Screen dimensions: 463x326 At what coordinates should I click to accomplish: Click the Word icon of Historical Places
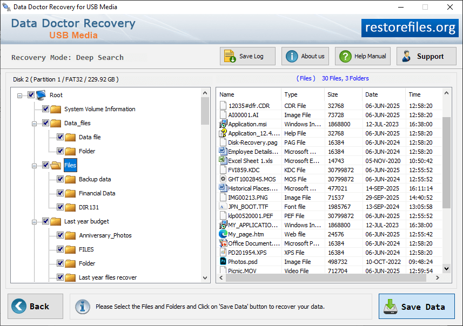[223, 188]
